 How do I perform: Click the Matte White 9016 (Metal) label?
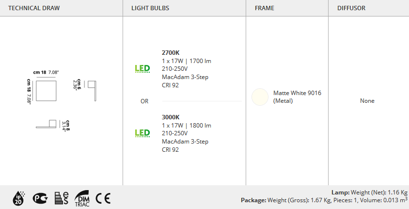pos(297,97)
